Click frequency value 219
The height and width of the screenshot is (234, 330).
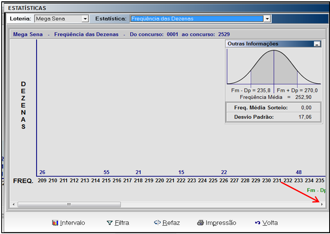click(x=149, y=181)
